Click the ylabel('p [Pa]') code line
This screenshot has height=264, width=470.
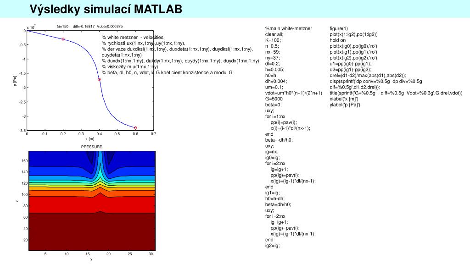(x=345, y=105)
